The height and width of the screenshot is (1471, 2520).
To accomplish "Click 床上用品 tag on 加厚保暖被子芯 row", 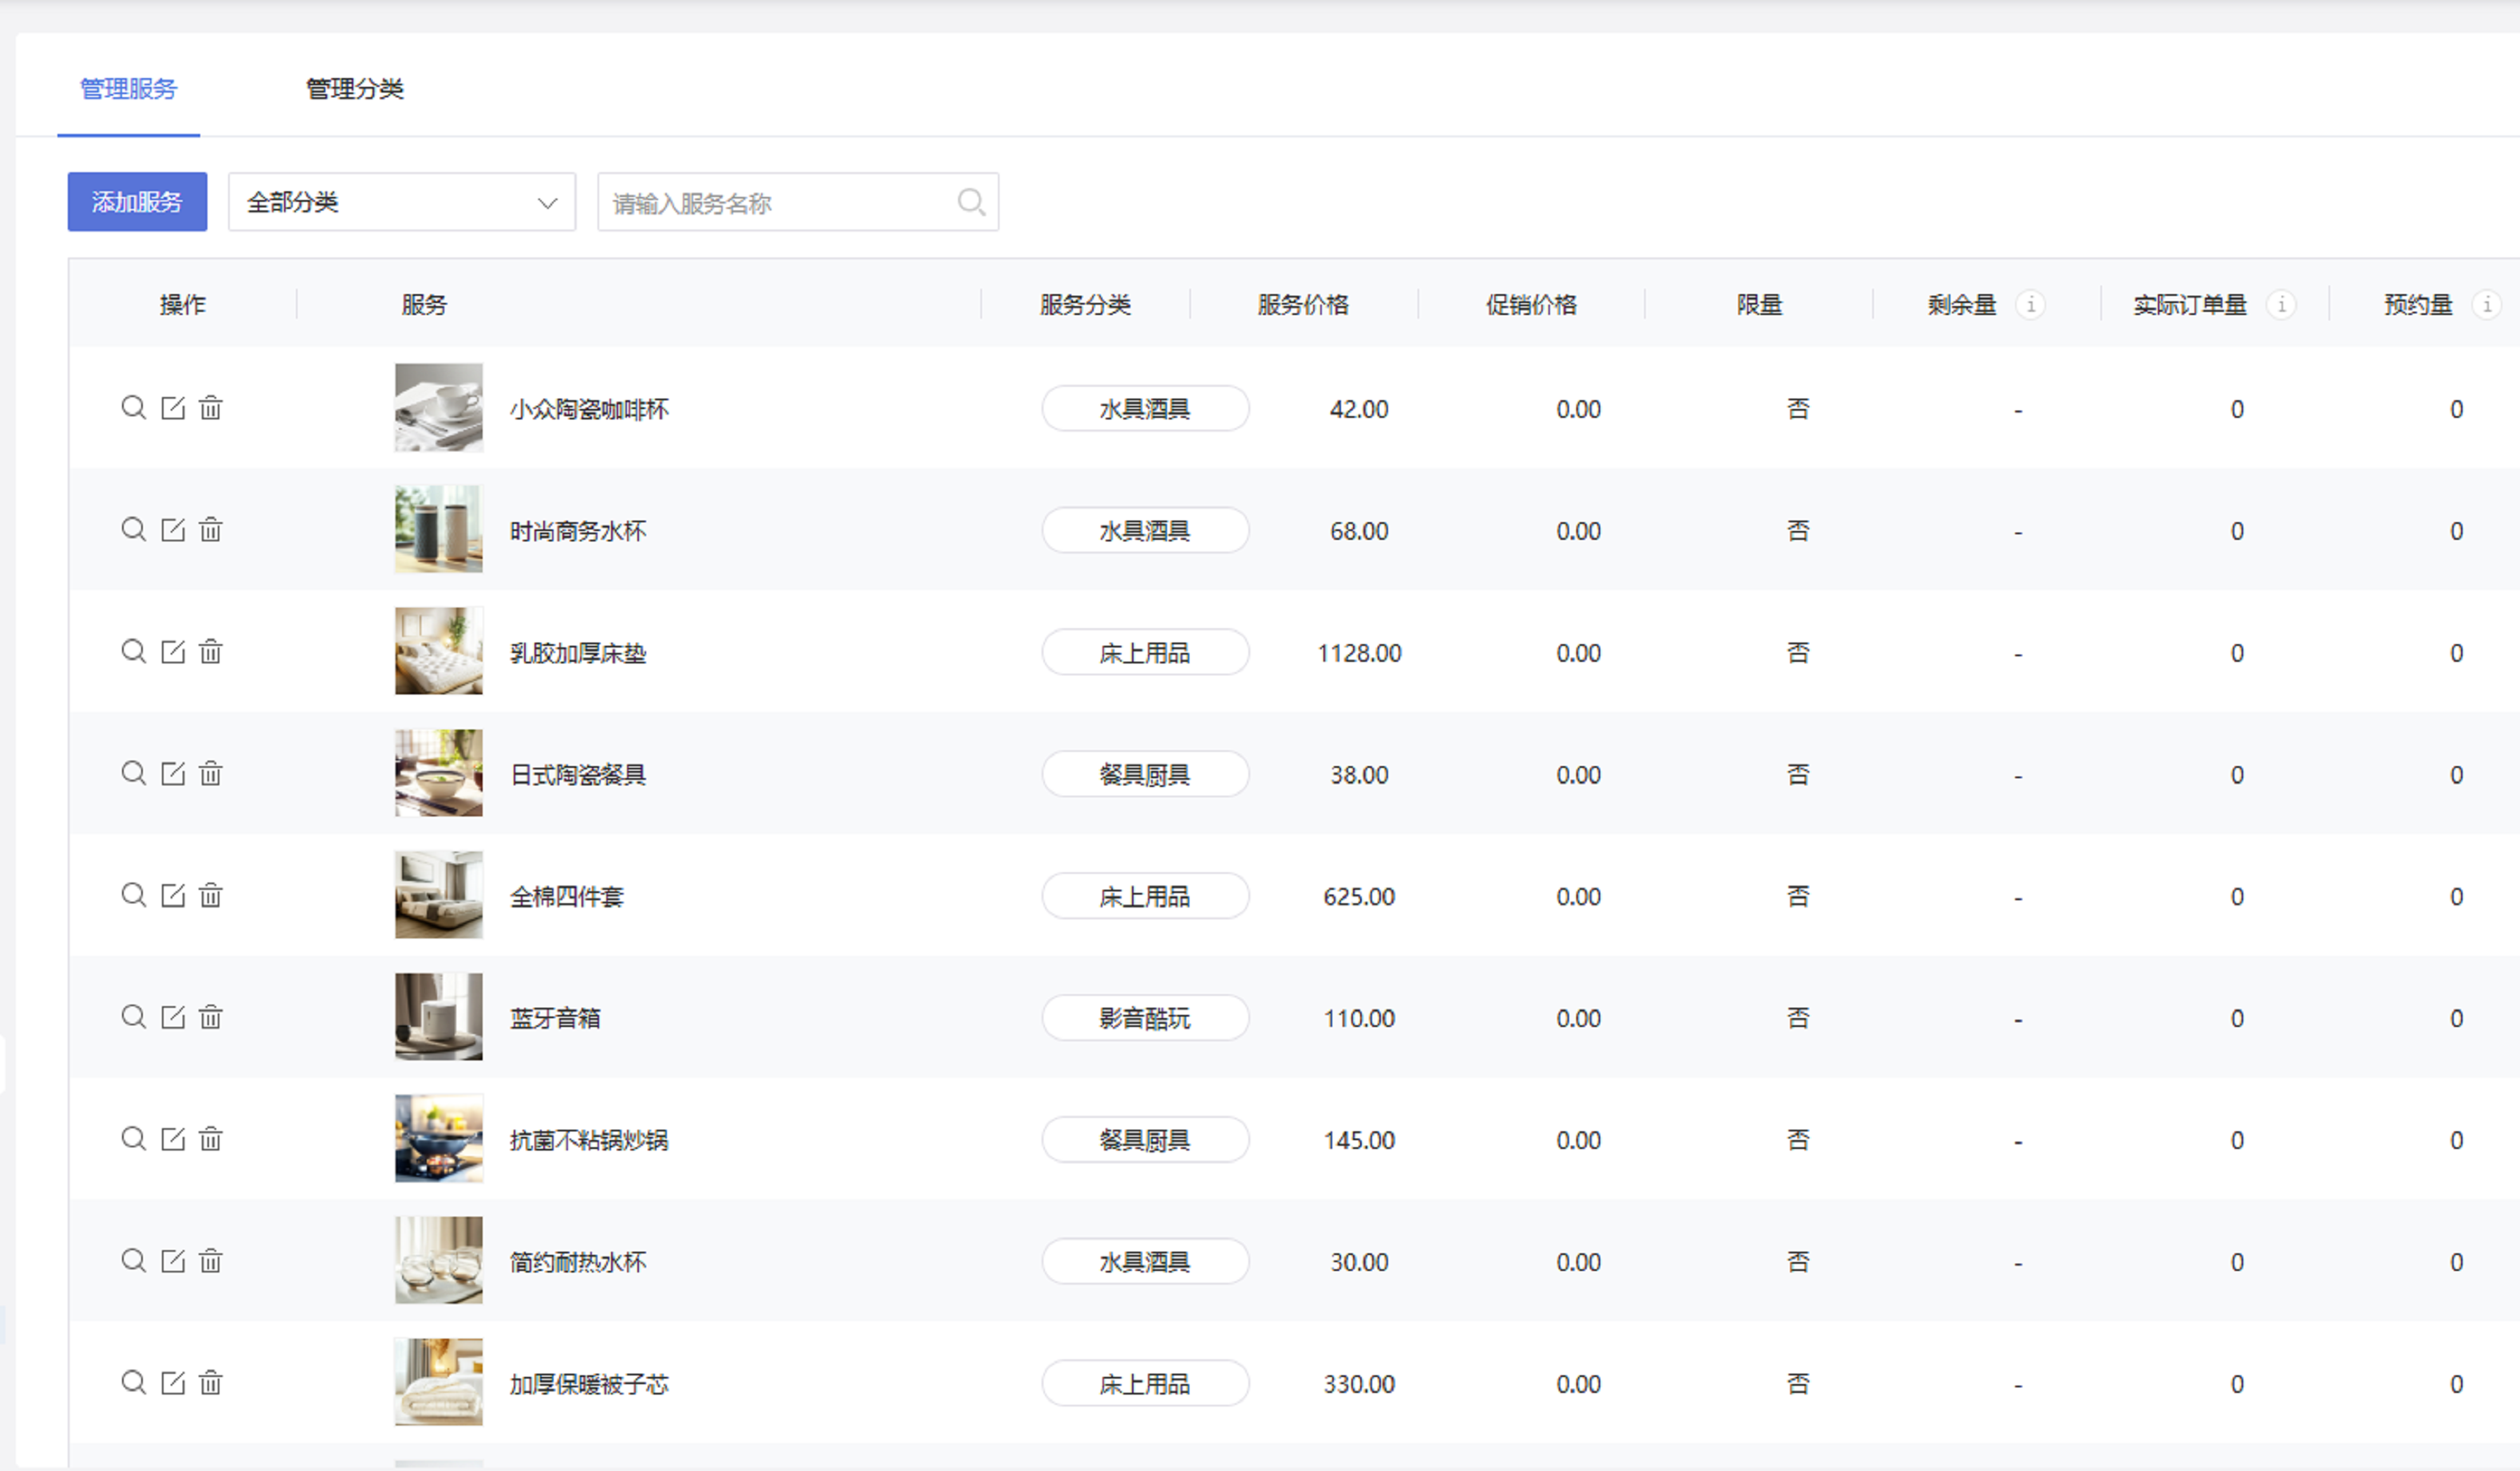I will click(1144, 1384).
